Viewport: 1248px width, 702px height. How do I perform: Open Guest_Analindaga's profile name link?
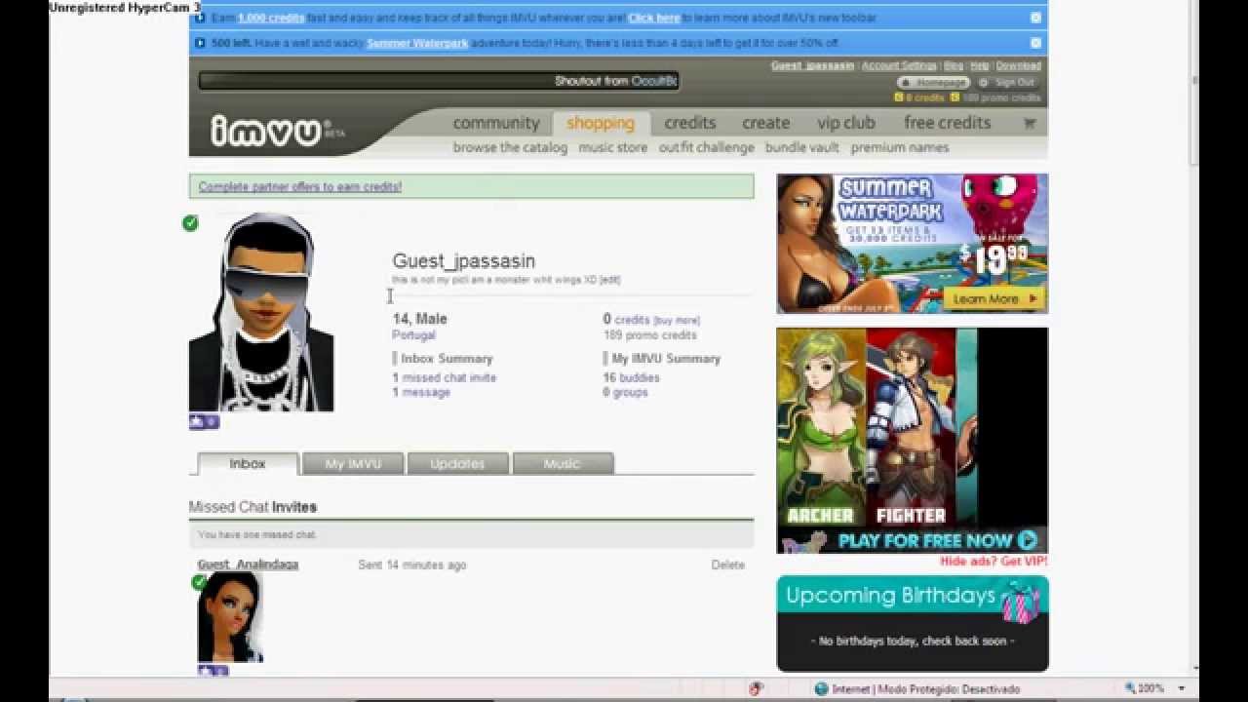pos(249,565)
